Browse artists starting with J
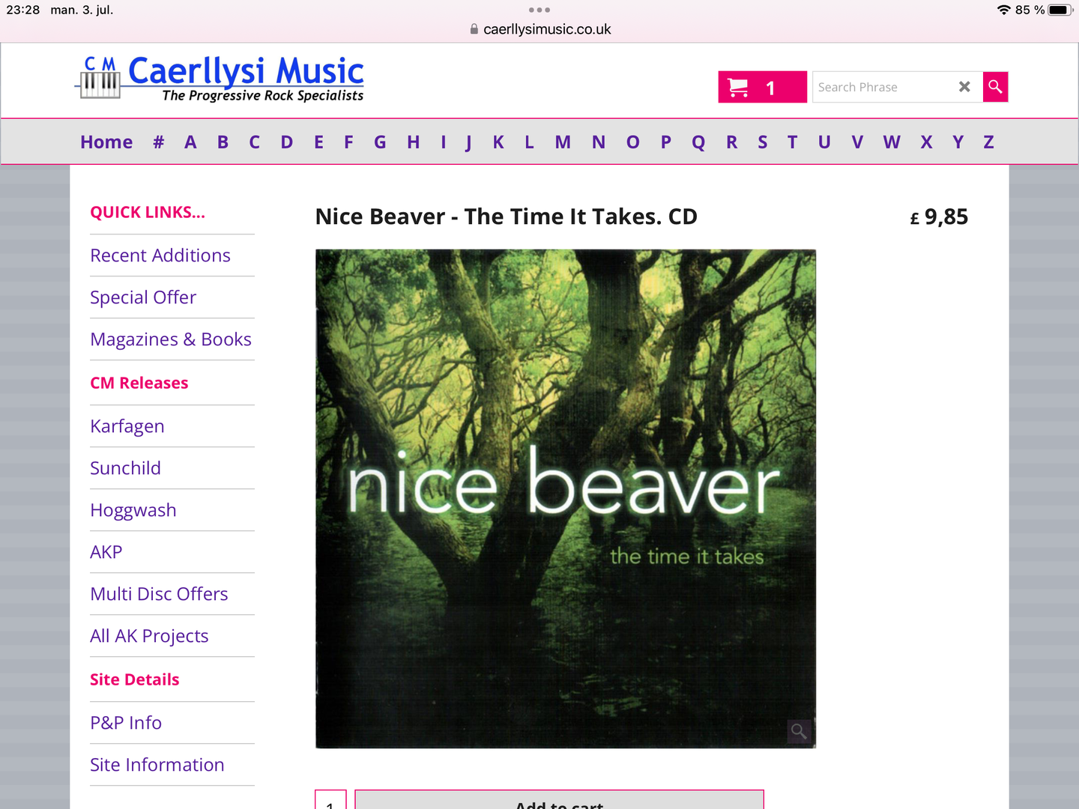This screenshot has height=809, width=1079. point(468,142)
